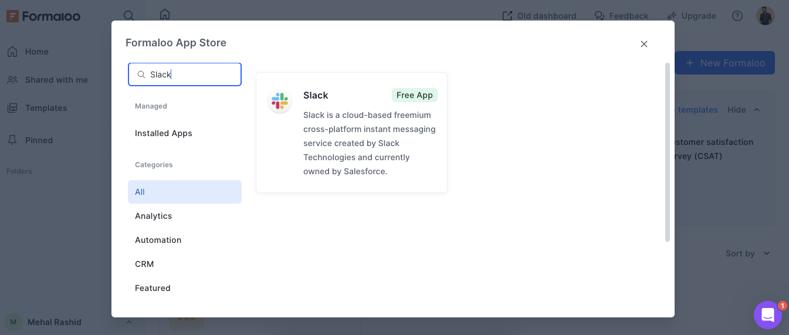Click the Upgrade sparkle icon

[x=672, y=16]
